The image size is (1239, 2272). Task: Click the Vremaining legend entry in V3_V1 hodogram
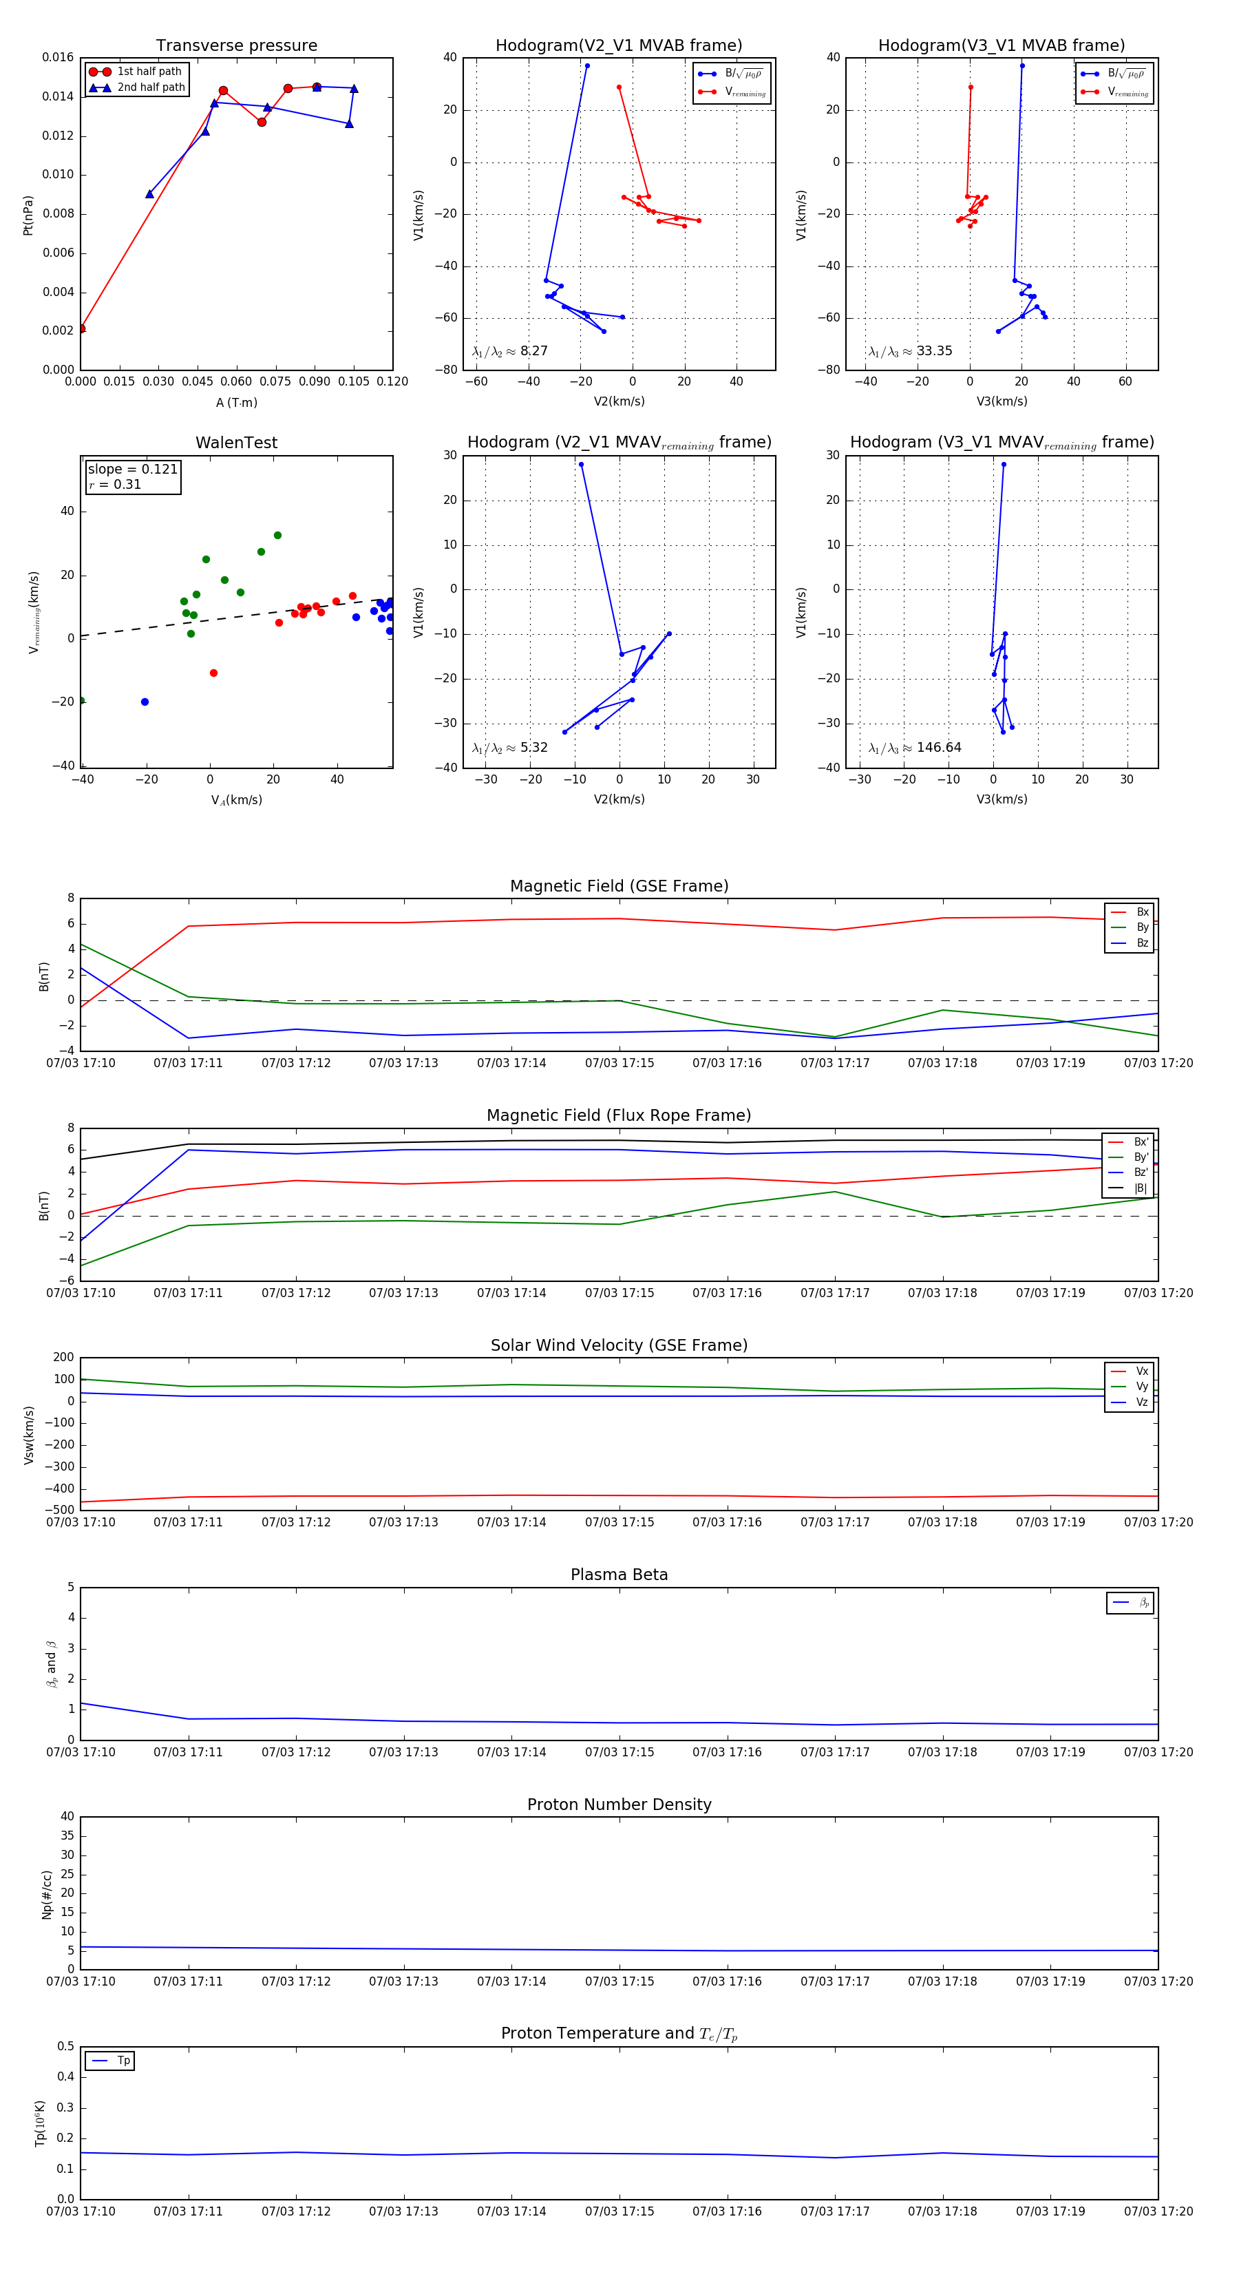[1114, 92]
